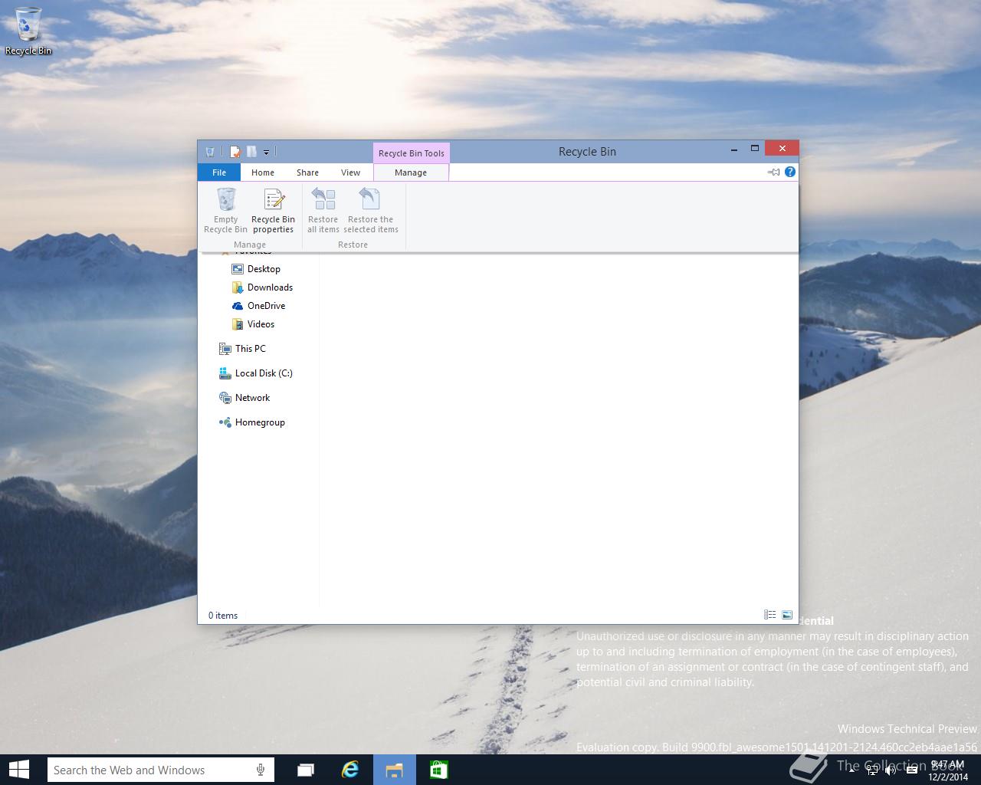Select Local Disk (C:) in navigation pane
Image resolution: width=981 pixels, height=785 pixels.
click(263, 373)
